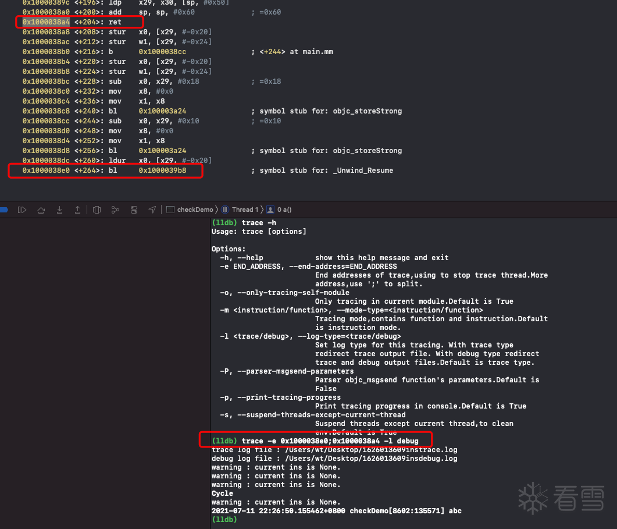
Task: Select the ret instruction line at 0x1000038a4
Action: [x=76, y=22]
